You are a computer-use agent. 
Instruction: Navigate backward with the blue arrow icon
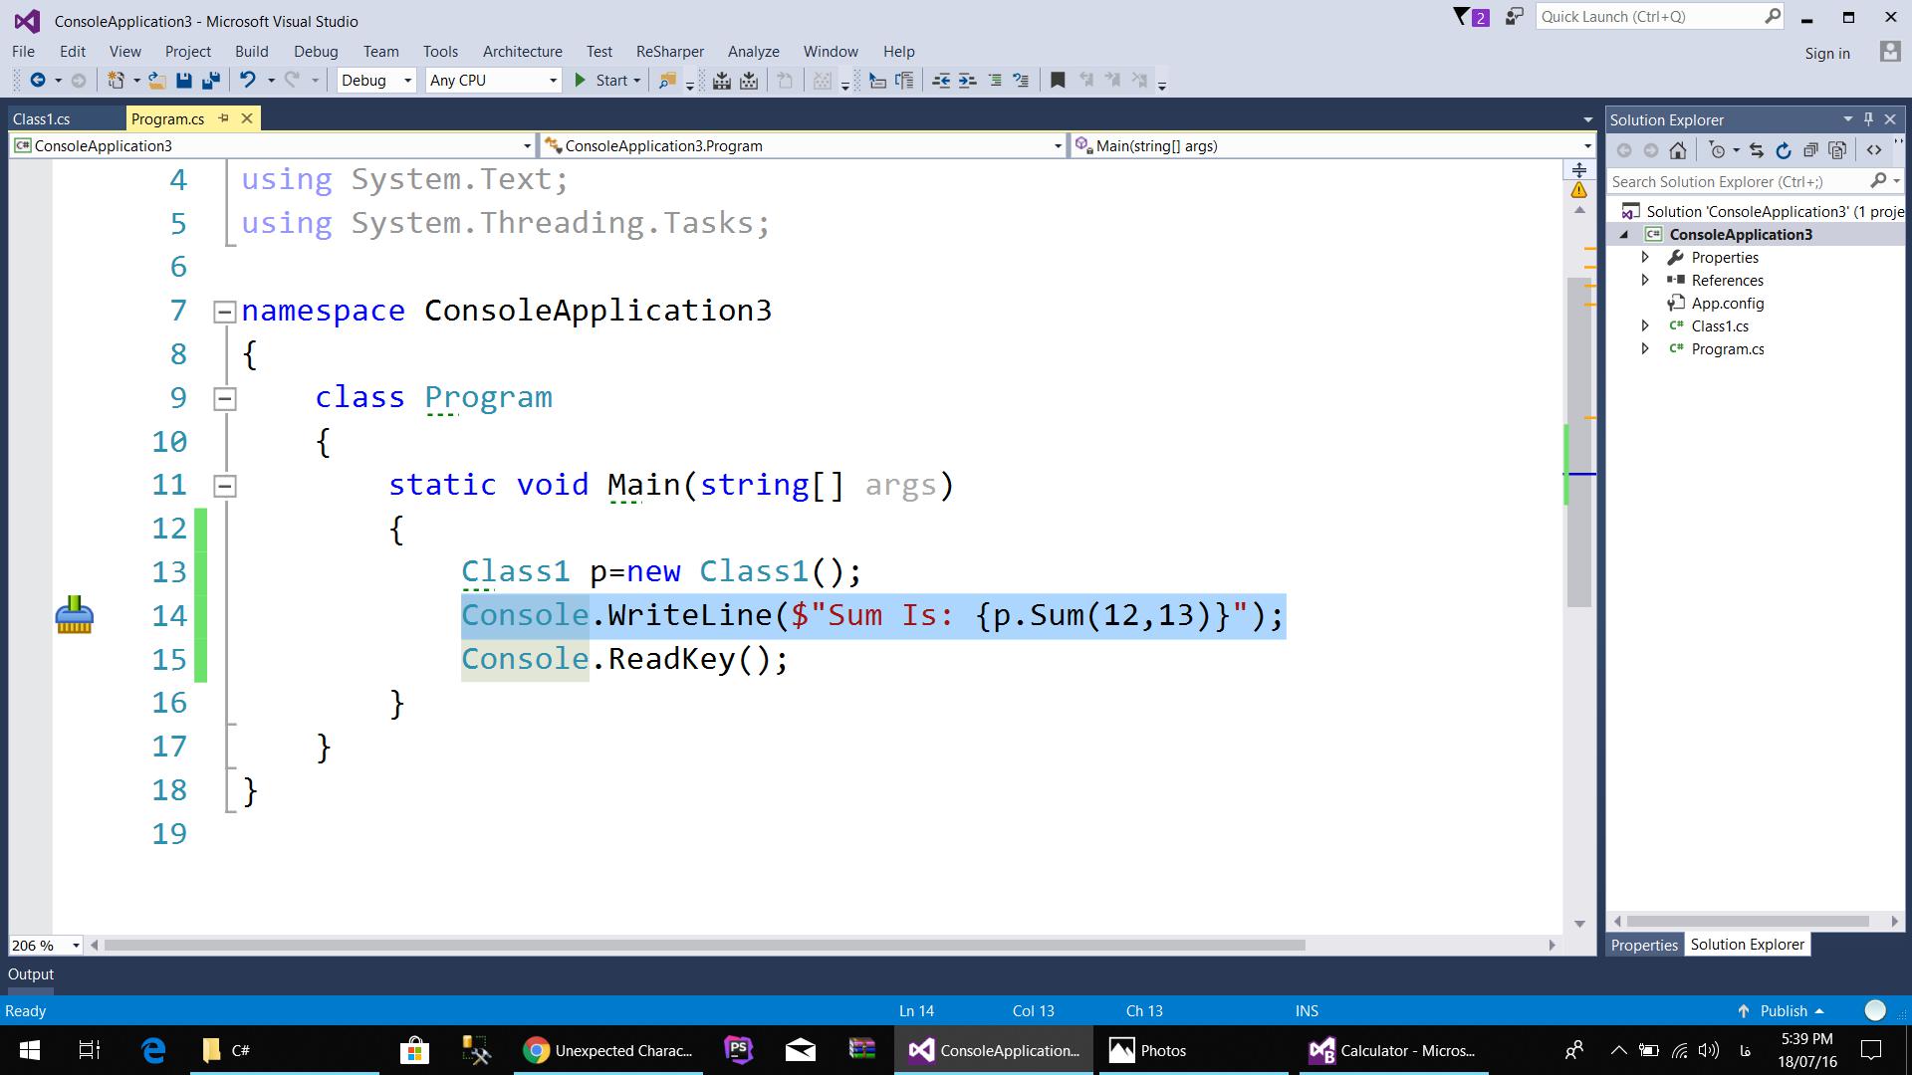click(x=38, y=81)
